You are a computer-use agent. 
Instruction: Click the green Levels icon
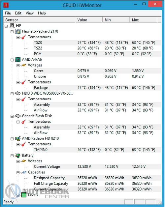coord(24,195)
